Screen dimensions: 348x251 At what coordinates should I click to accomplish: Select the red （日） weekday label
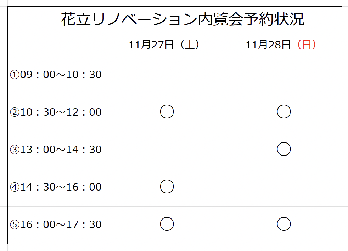click(307, 45)
